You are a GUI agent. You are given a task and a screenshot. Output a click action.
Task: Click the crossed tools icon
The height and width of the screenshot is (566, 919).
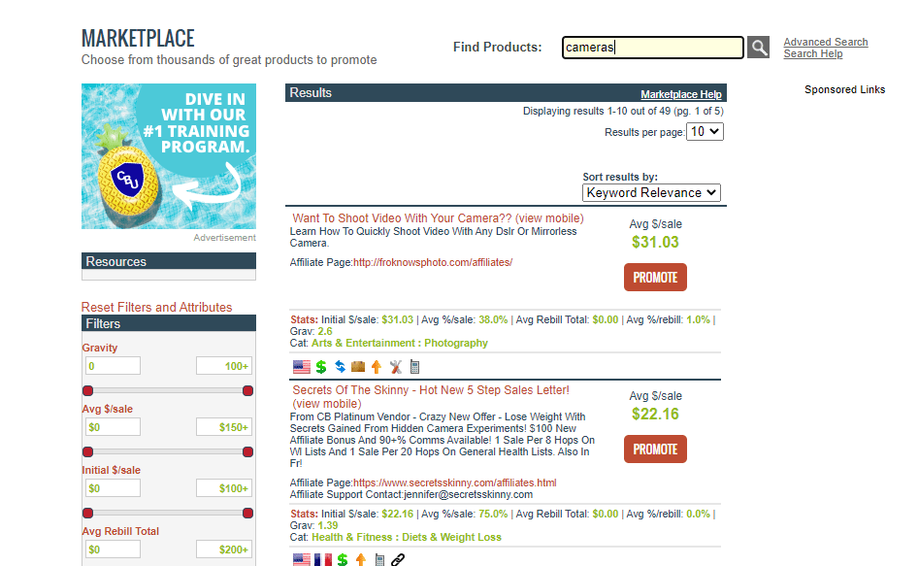pyautogui.click(x=396, y=367)
